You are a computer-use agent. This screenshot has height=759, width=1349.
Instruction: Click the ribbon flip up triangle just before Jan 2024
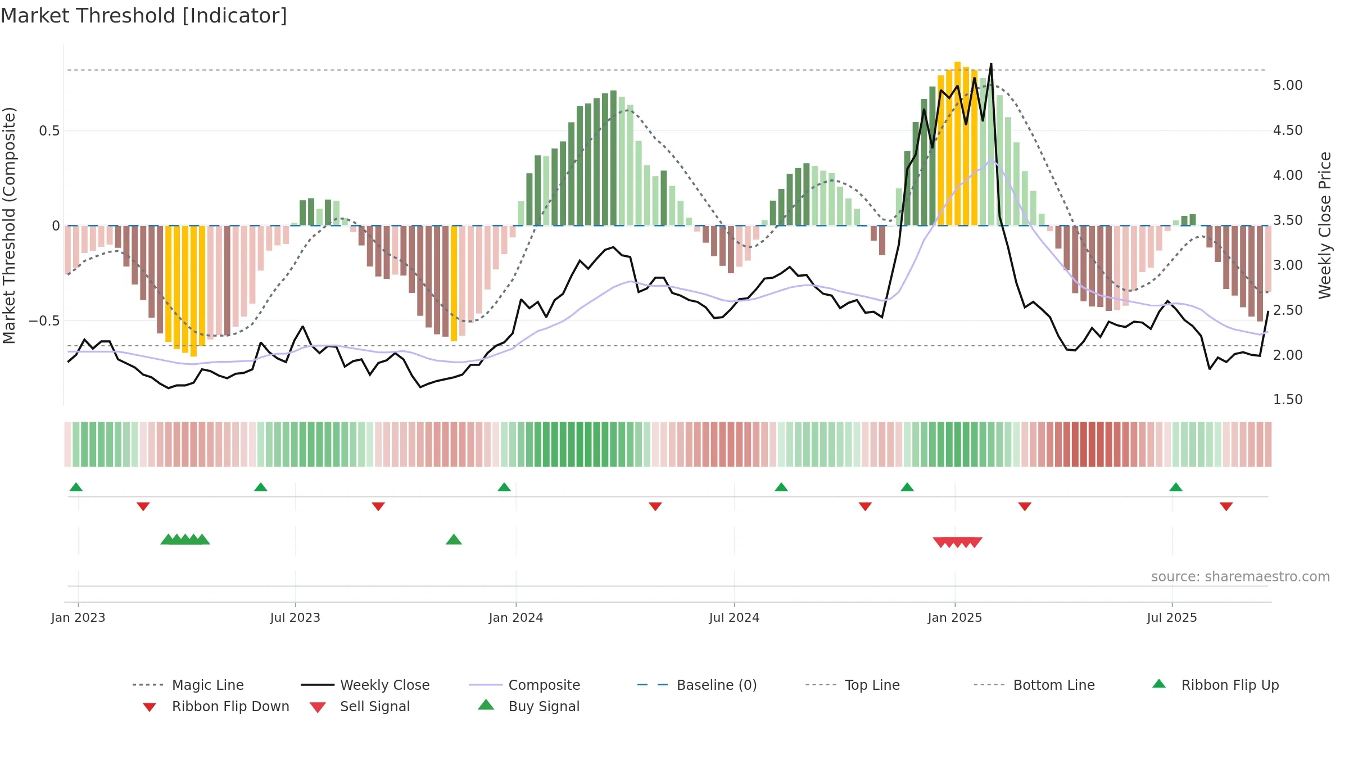click(504, 487)
